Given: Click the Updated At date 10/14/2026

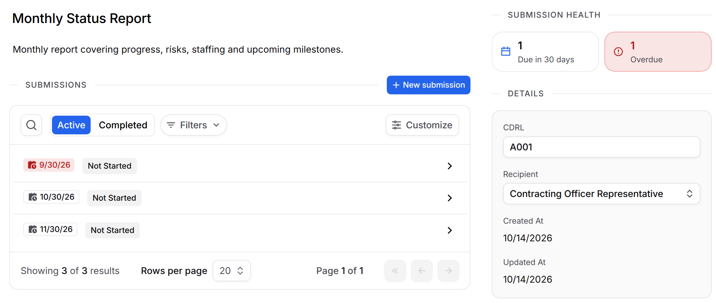Looking at the screenshot, I should pos(527,279).
